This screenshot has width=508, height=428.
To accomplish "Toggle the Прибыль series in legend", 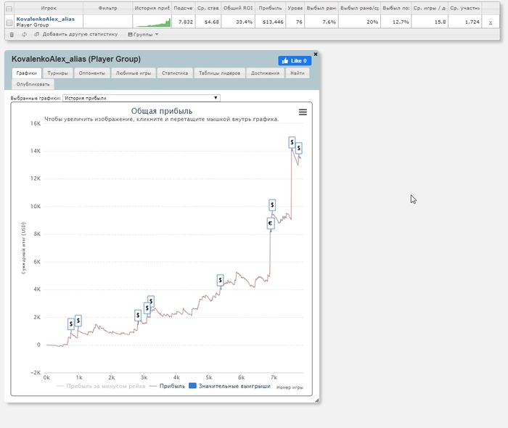I will (x=168, y=386).
